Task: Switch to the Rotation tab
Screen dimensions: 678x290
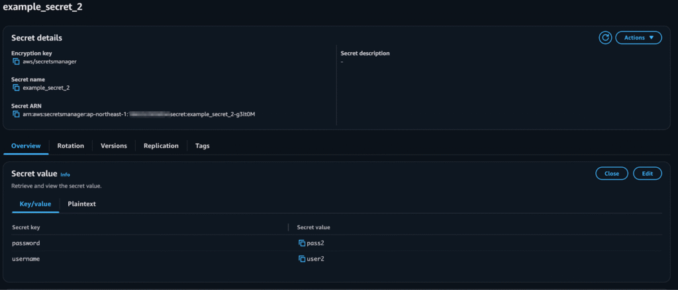Action: point(70,146)
